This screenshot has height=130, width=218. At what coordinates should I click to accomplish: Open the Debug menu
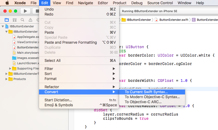(137, 3)
